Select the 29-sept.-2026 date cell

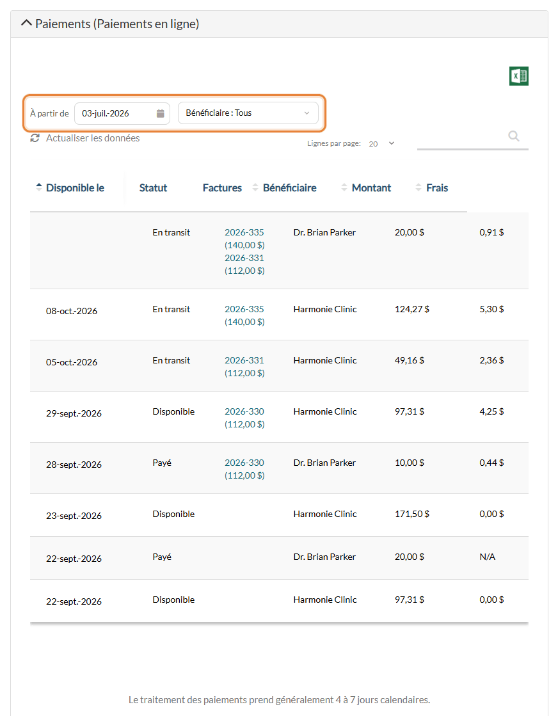(74, 413)
